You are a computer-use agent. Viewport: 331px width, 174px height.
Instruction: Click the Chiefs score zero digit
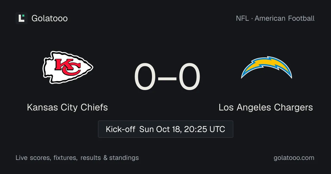tap(145, 77)
